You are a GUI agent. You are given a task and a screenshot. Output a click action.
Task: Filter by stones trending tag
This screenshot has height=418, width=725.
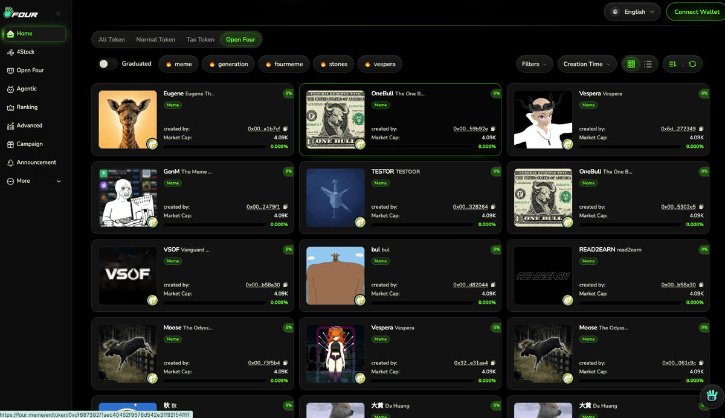[x=333, y=64]
